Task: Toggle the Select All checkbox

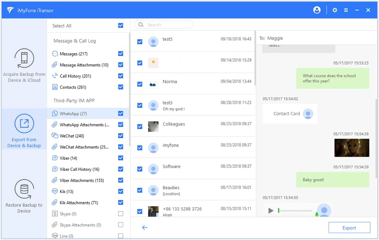Action: coord(120,26)
